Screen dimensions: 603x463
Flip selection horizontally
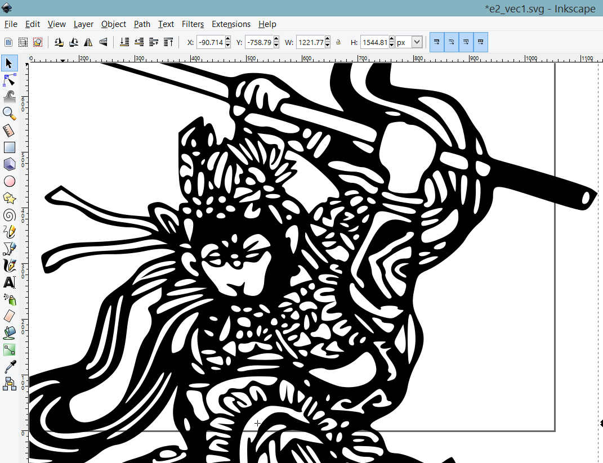[x=88, y=42]
